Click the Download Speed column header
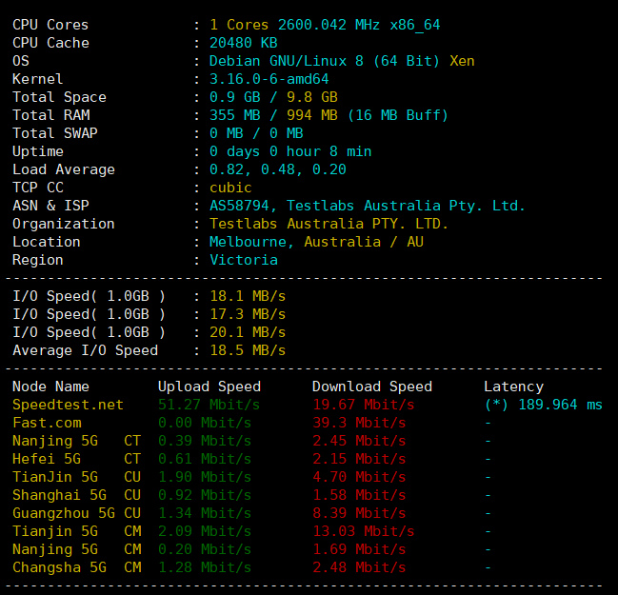 [371, 387]
